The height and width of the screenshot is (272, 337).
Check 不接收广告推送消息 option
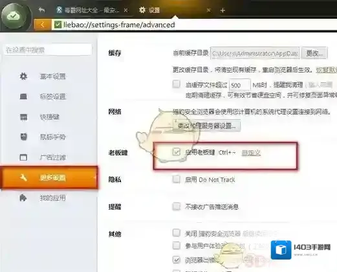176,207
